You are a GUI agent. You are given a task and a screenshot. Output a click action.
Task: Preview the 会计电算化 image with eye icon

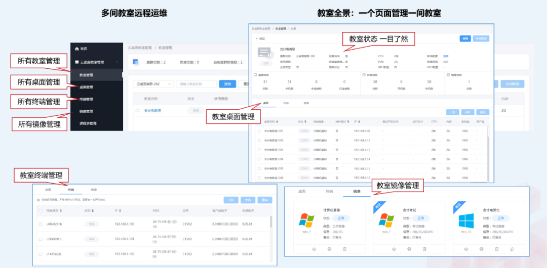click(466, 249)
